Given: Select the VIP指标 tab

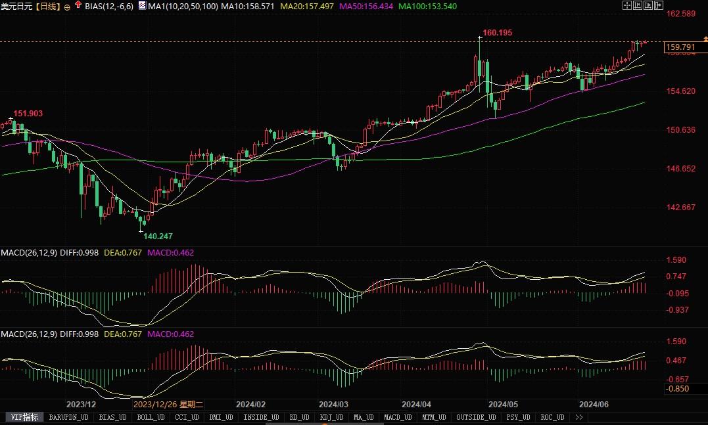Looking at the screenshot, I should (24, 417).
